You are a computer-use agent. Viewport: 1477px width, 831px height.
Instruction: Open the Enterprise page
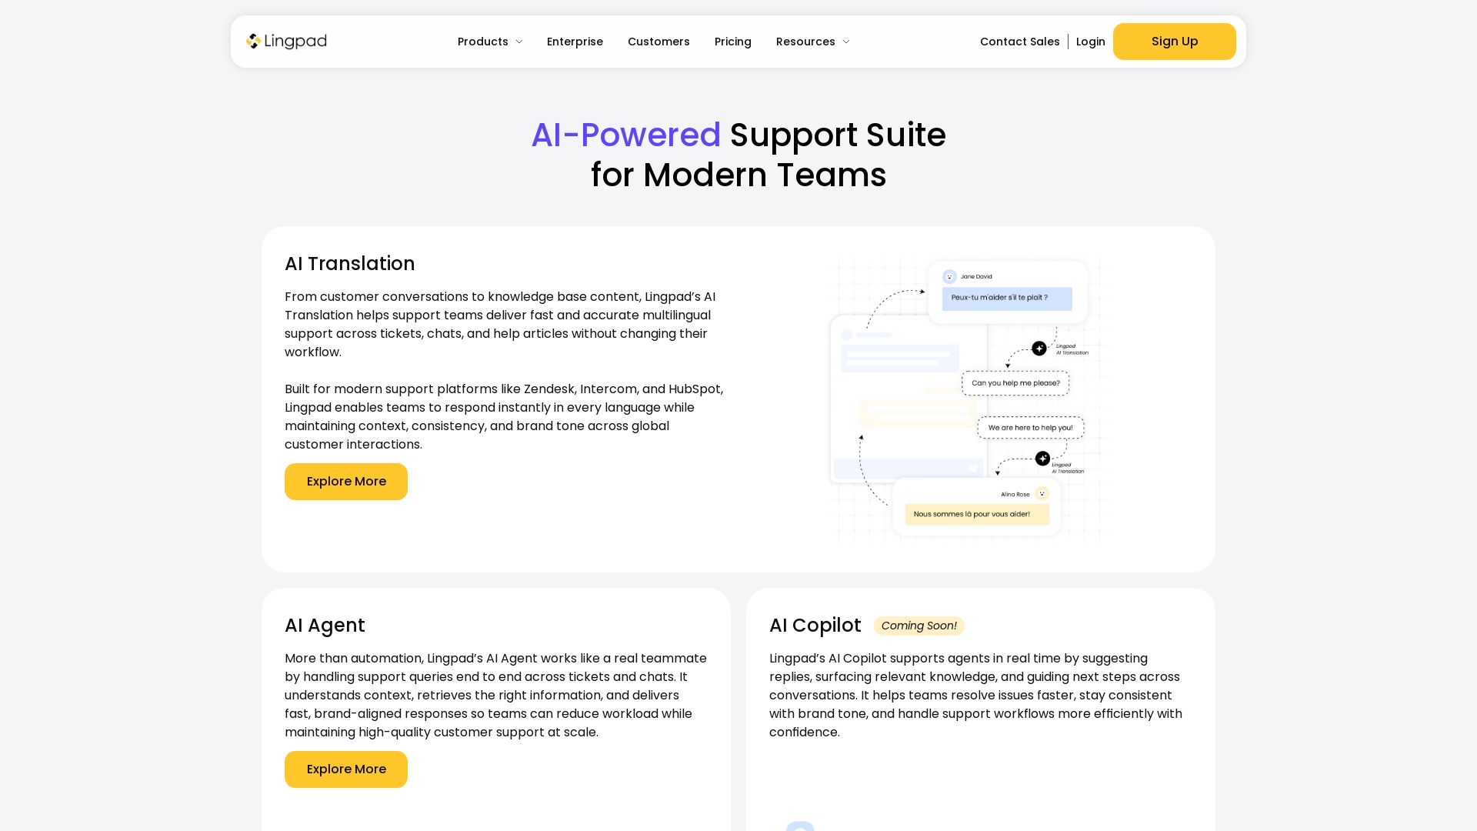(575, 42)
